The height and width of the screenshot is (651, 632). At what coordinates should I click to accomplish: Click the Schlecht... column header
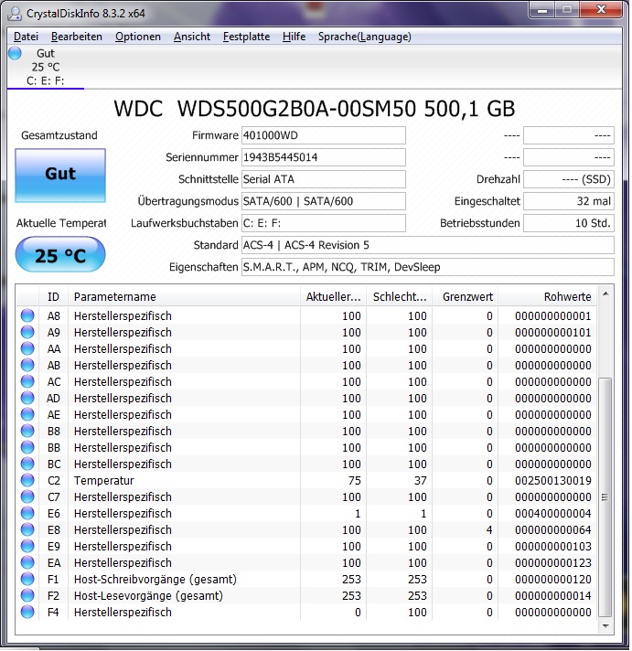pyautogui.click(x=399, y=296)
